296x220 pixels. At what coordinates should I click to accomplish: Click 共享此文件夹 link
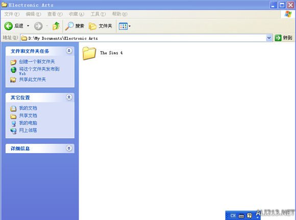click(x=33, y=80)
